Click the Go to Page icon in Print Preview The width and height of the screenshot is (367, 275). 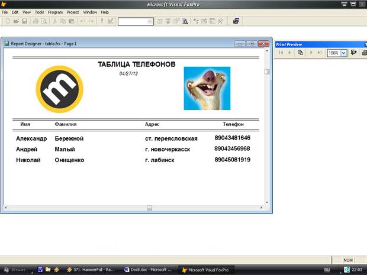[x=300, y=53]
